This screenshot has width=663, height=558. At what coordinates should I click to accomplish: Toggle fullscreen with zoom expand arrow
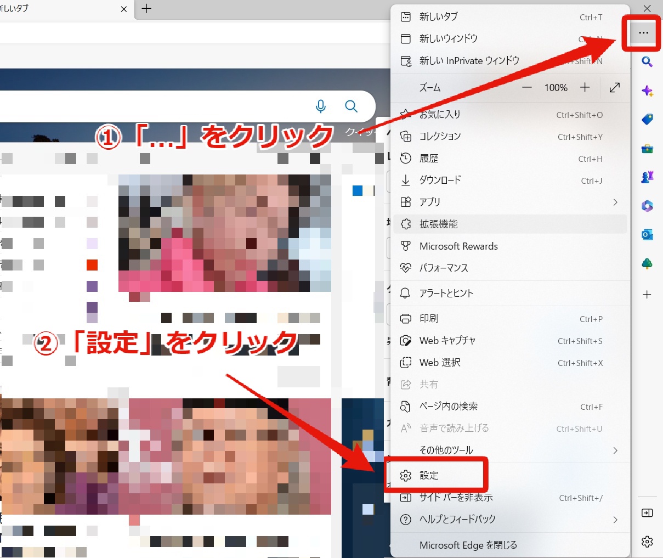coord(615,88)
